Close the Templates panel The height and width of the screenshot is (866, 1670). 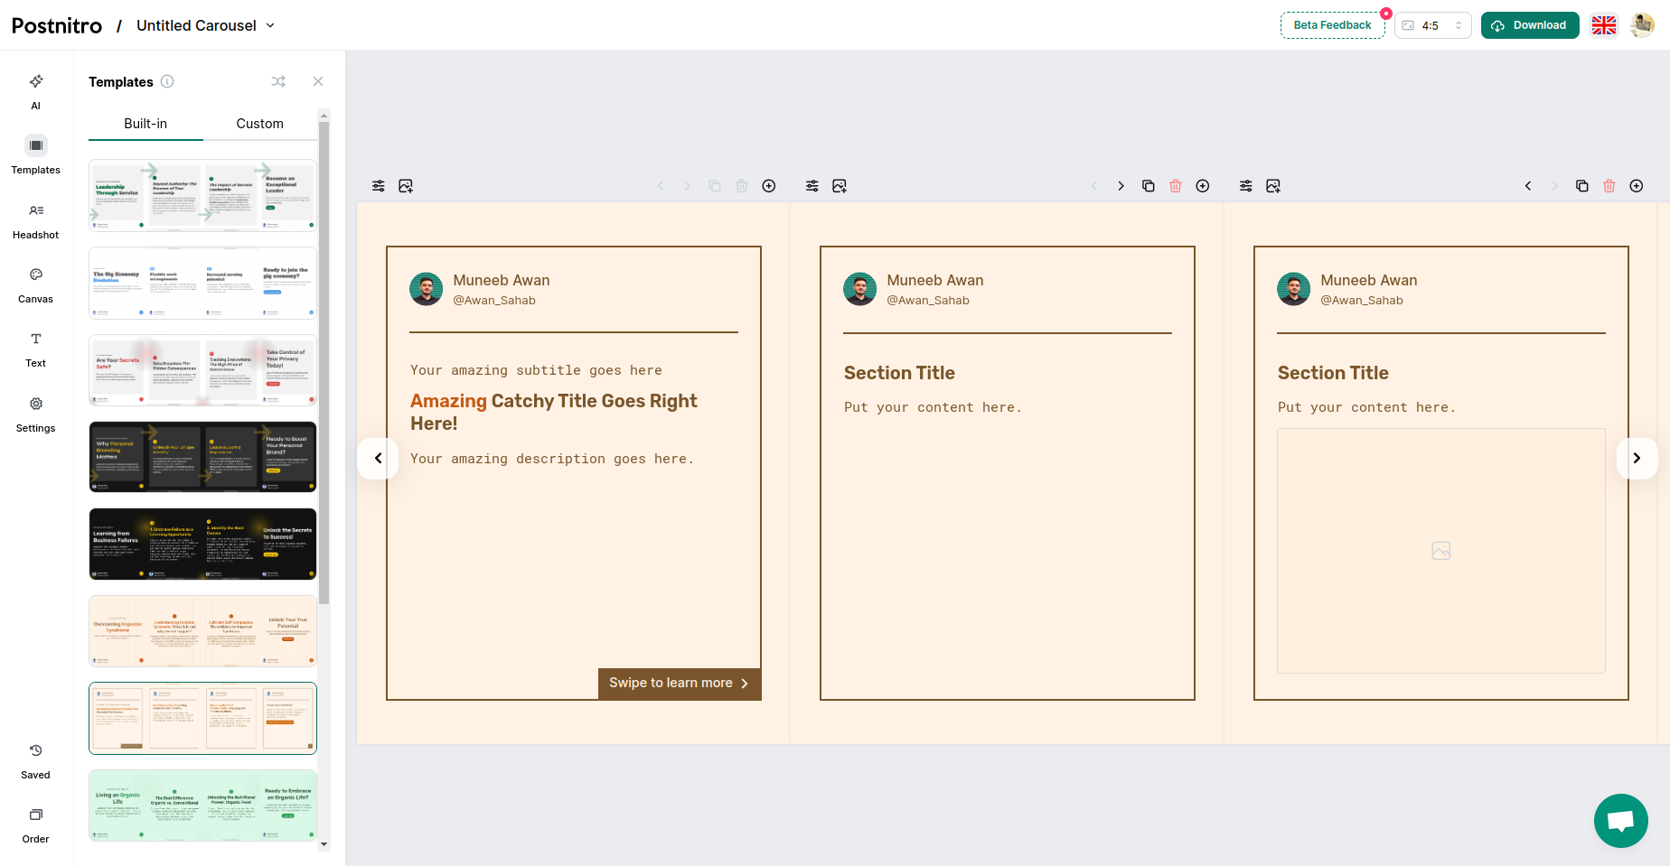click(x=318, y=81)
